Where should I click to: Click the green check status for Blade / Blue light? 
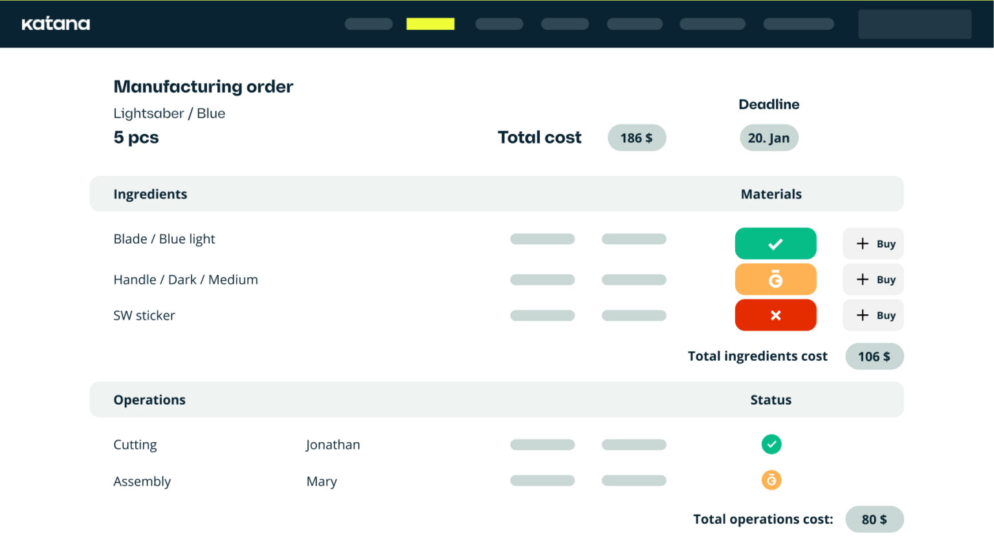click(x=775, y=244)
